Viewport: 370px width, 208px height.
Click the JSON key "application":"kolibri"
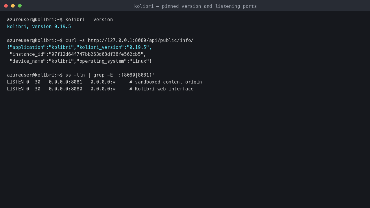click(42, 47)
